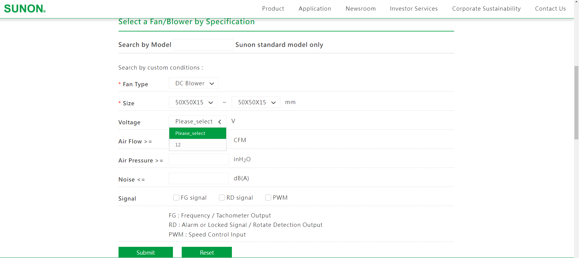Click the RD Alarm or Locked Signal description
579x258 pixels.
pyautogui.click(x=246, y=225)
